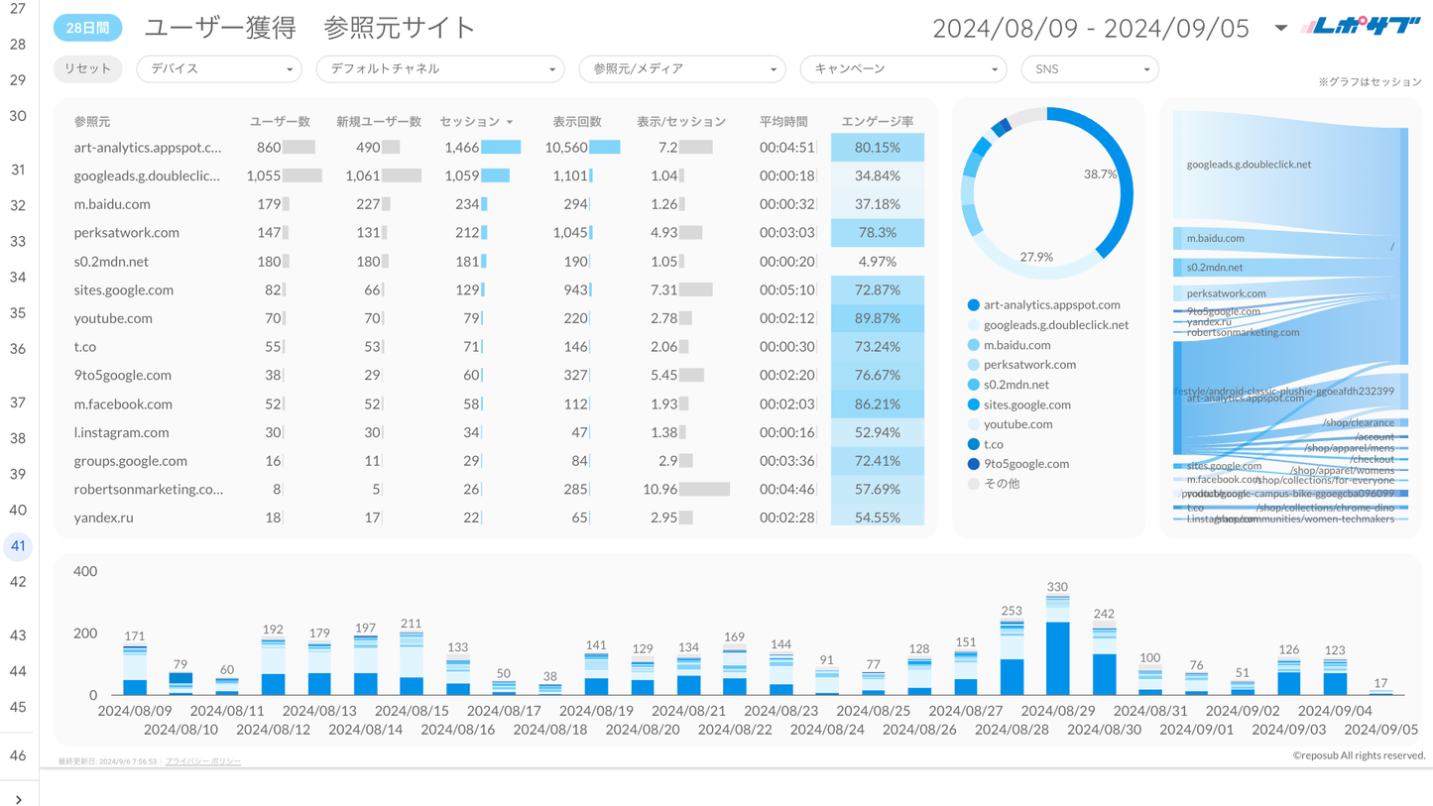The width and height of the screenshot is (1433, 806).
Task: Select the youtube.com row in the table
Action: (113, 318)
